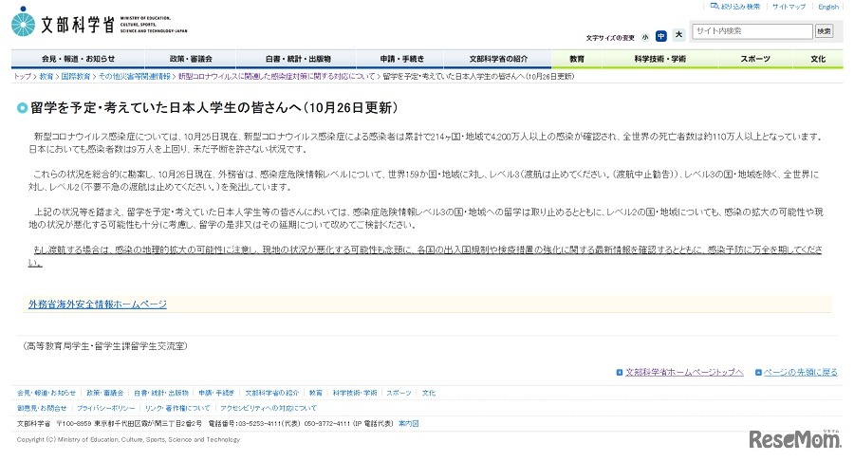Go to 国際教育 in the breadcrumb

(x=76, y=77)
